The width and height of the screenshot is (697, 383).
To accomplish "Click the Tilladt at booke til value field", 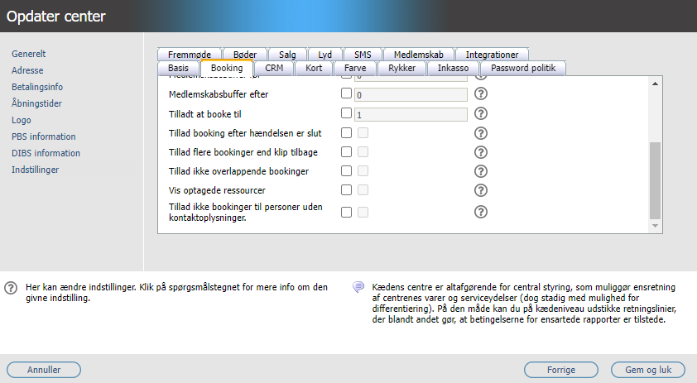I will pos(411,115).
